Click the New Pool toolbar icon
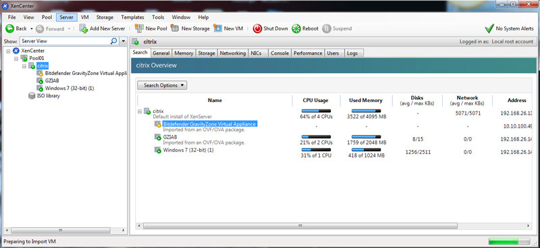Screen dimensions: 540x248 [x=139, y=28]
